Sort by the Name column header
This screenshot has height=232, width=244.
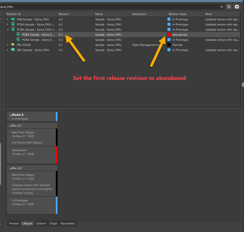click(x=112, y=14)
